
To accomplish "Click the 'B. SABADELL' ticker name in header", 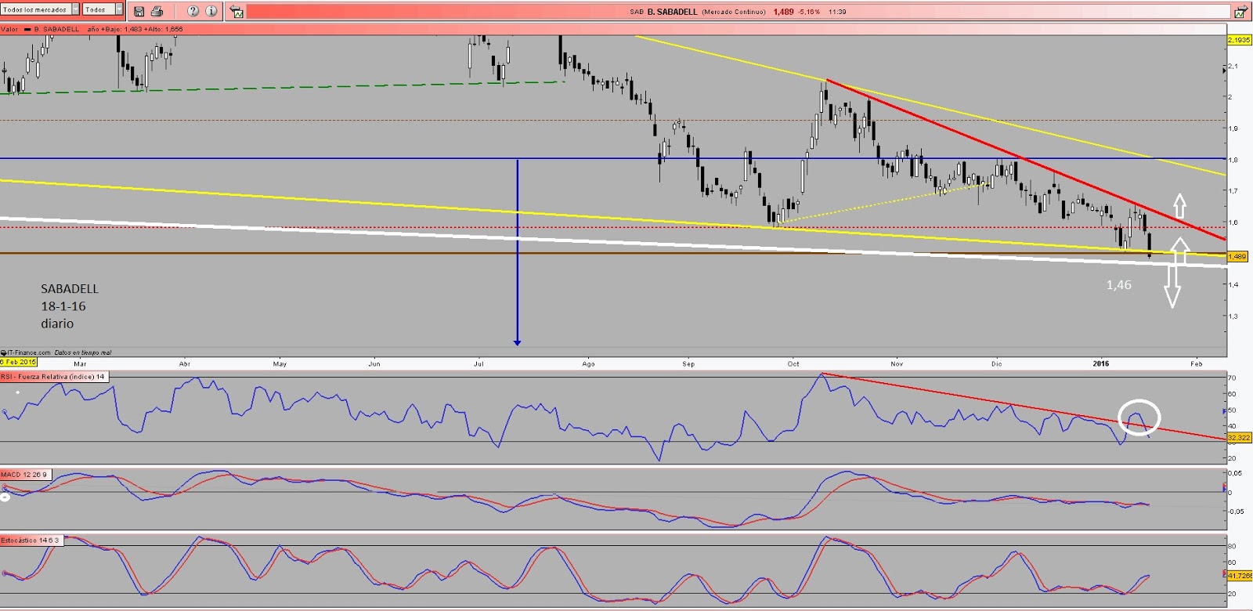I will coord(672,12).
